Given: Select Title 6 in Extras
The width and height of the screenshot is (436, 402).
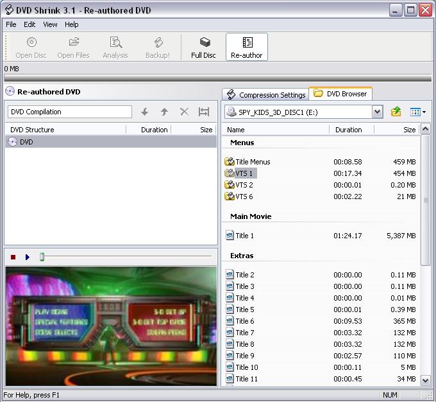Looking at the screenshot, I should point(240,321).
